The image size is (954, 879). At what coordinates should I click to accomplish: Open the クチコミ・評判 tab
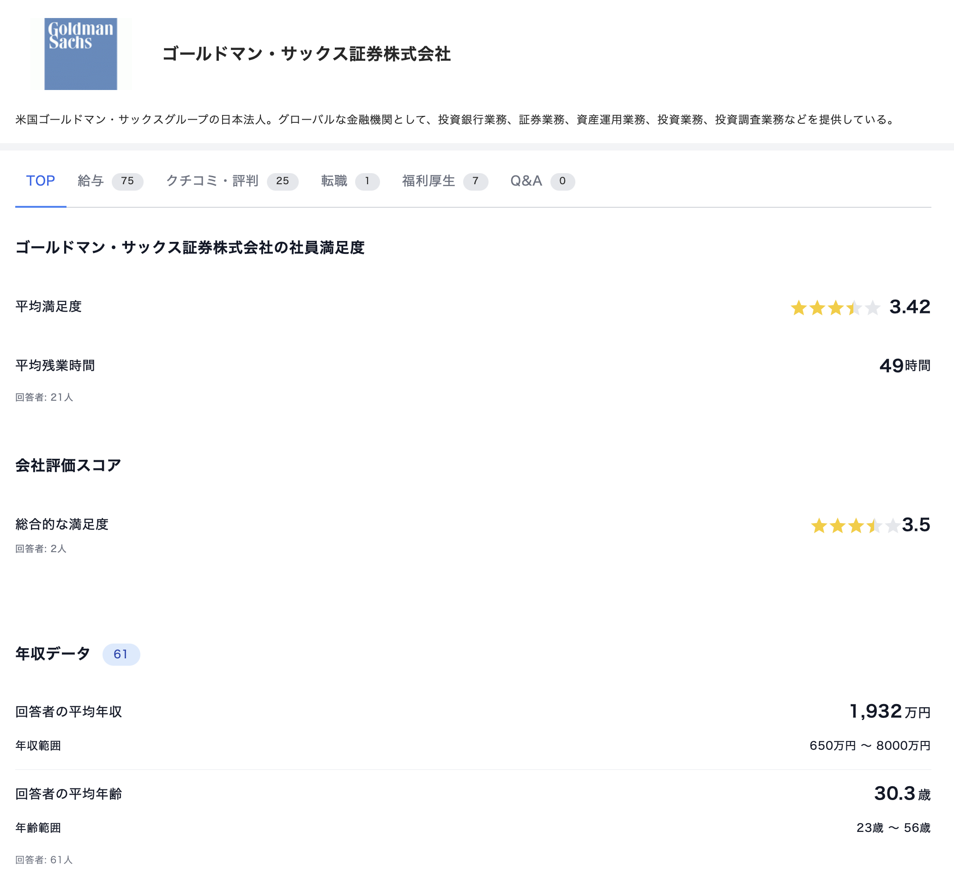(232, 181)
